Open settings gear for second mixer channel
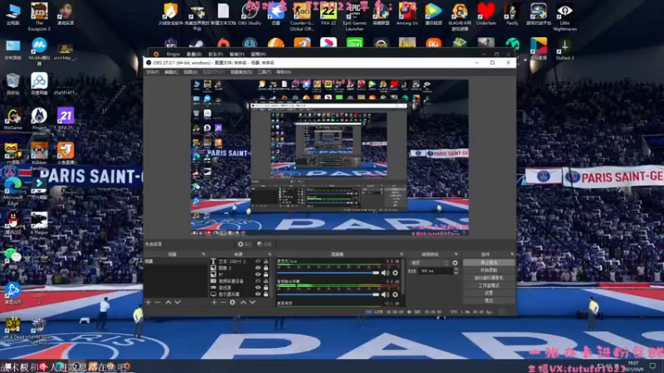Viewport: 664px width, 373px height. point(395,294)
